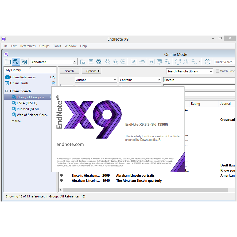Click the Open Link icon in toolbar
Viewport: 237px width, 237px height.
point(134,62)
